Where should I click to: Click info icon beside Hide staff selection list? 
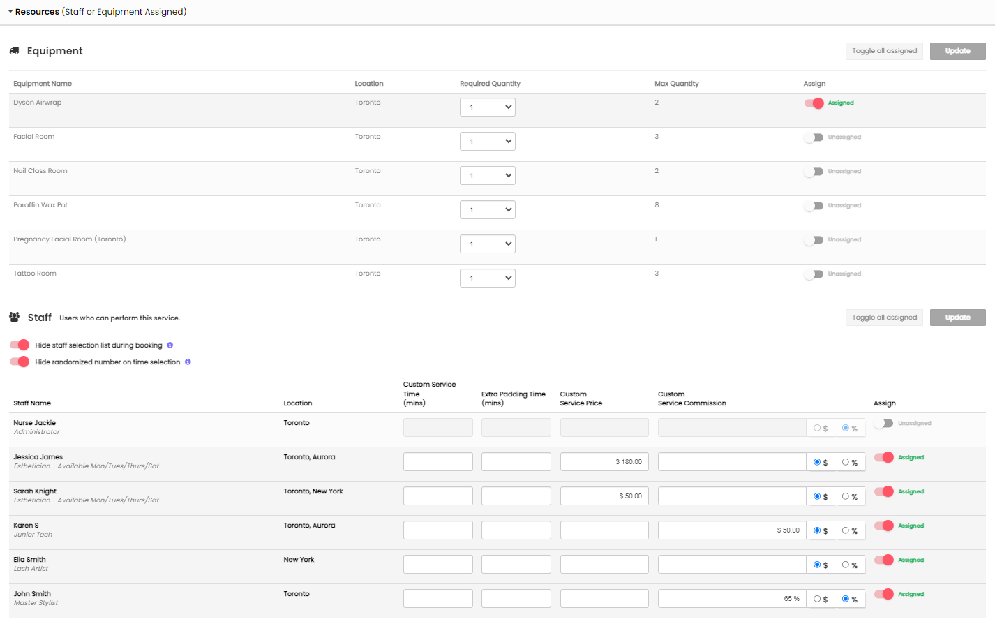tap(170, 345)
